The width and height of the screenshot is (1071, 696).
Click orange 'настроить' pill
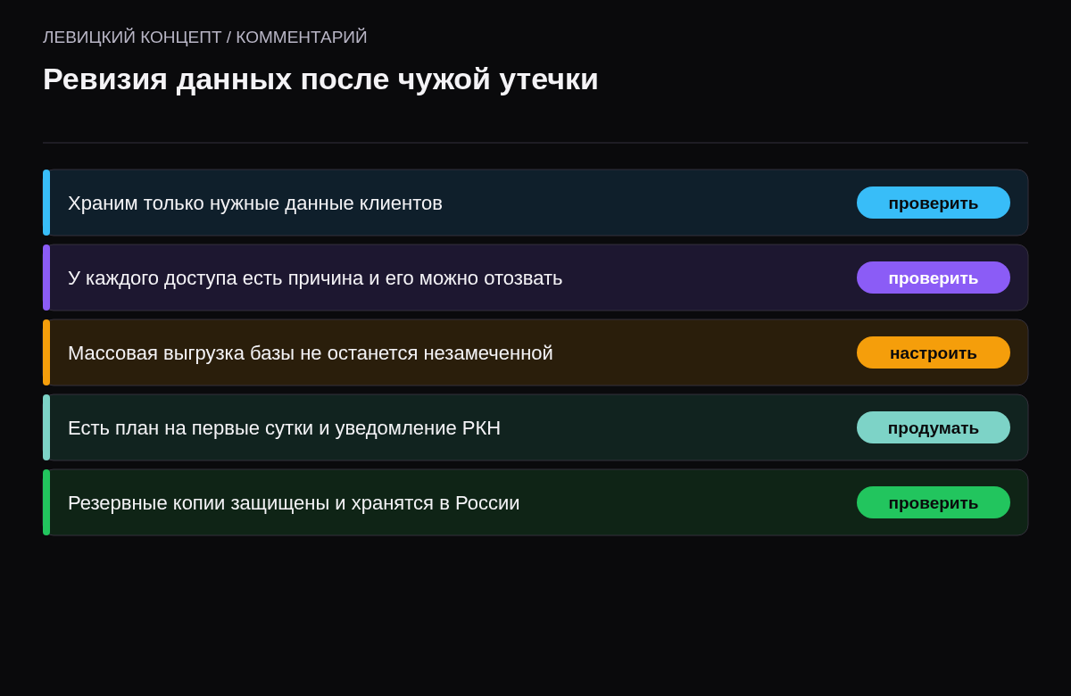pyautogui.click(x=934, y=352)
